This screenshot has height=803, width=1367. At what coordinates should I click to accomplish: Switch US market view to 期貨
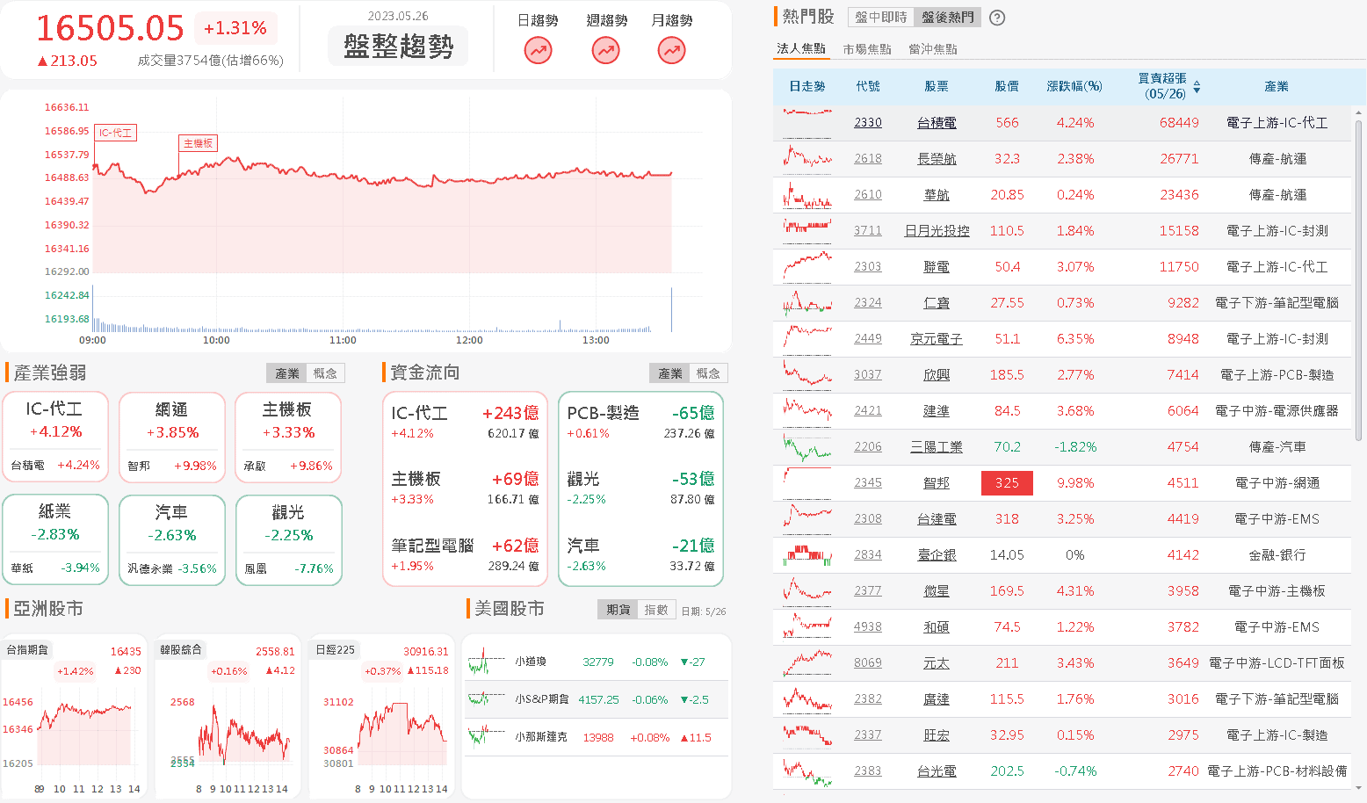tap(618, 610)
